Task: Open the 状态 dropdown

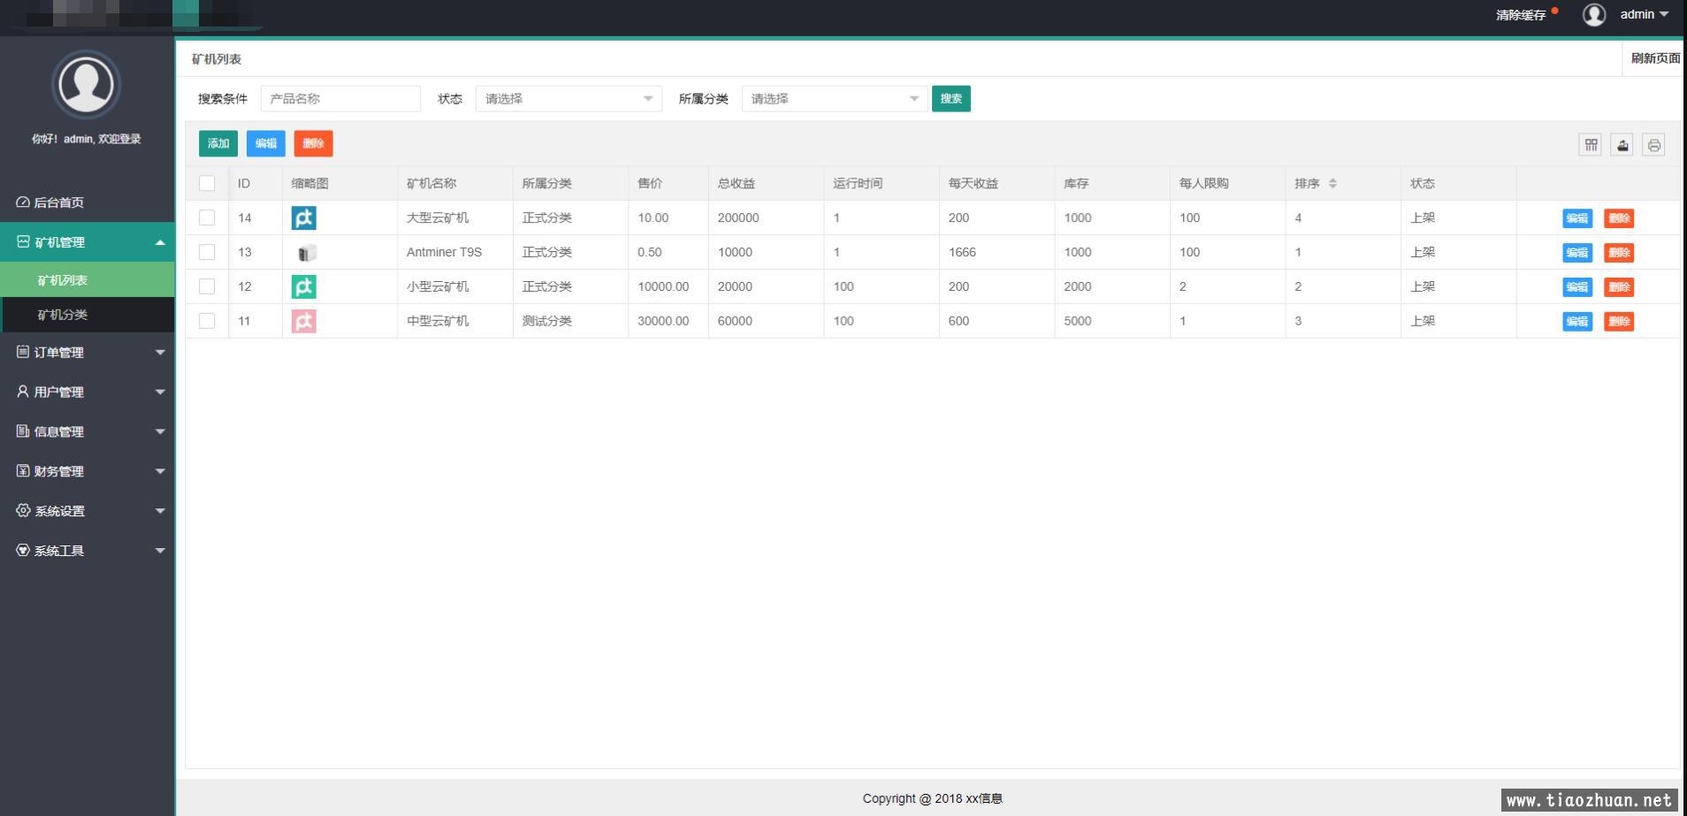Action: pyautogui.click(x=569, y=99)
